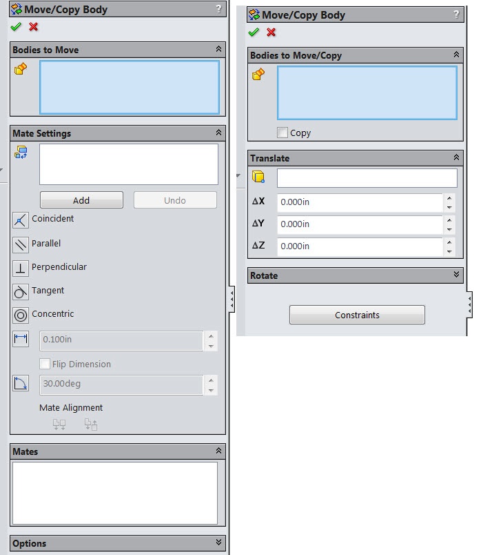Click the Mate Settings entities icon
483x555 pixels.
point(21,152)
